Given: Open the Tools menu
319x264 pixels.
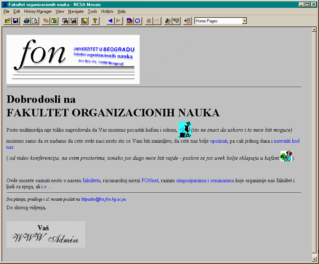Looking at the screenshot, I should pyautogui.click(x=92, y=11).
